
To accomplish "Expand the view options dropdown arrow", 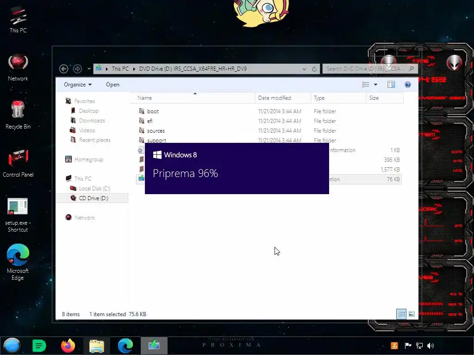I will coord(376,85).
